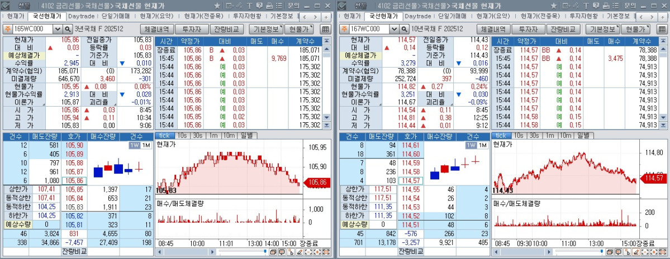Click the search magnifier next to 167WC000
This screenshot has height=259, width=670.
click(x=405, y=29)
